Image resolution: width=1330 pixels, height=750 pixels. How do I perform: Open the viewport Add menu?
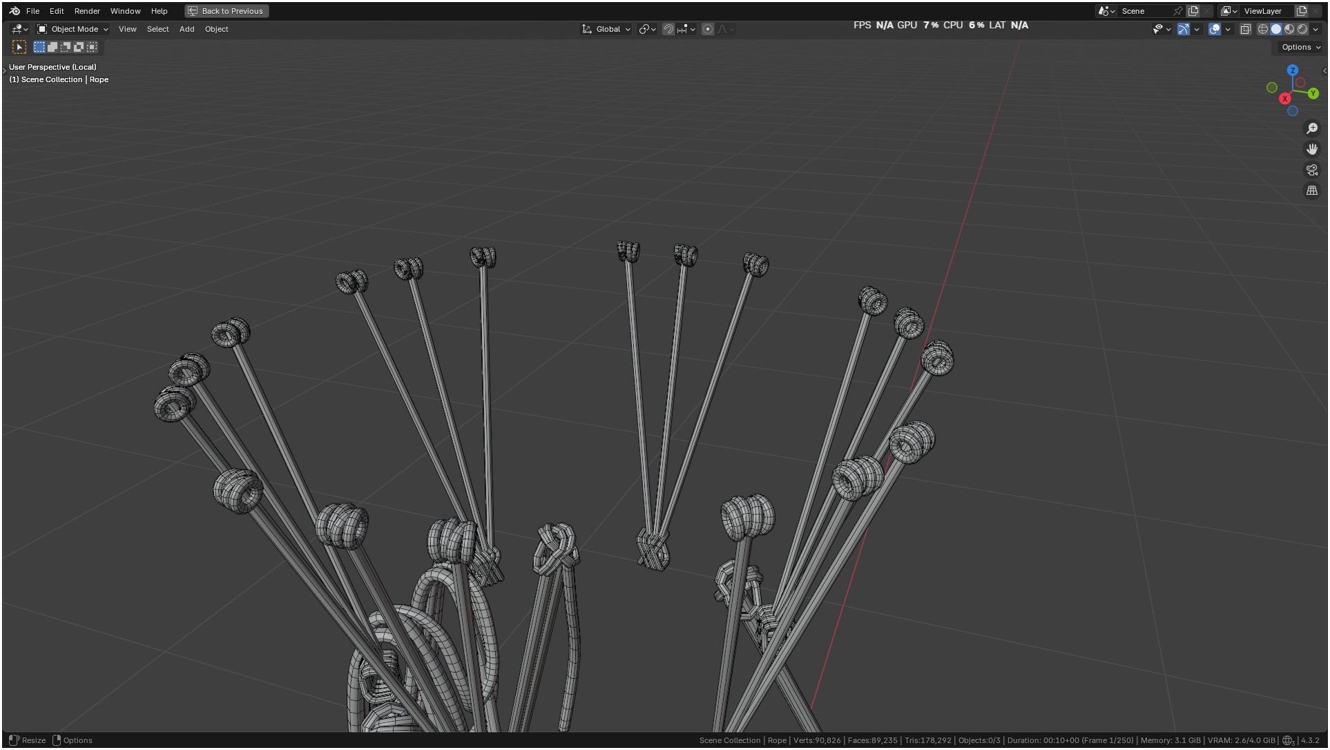click(186, 29)
